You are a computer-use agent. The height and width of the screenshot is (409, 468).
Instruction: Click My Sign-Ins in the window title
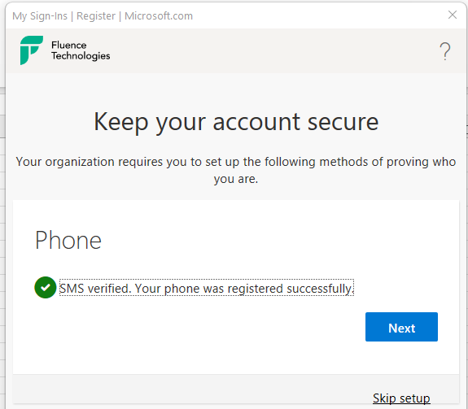40,15
